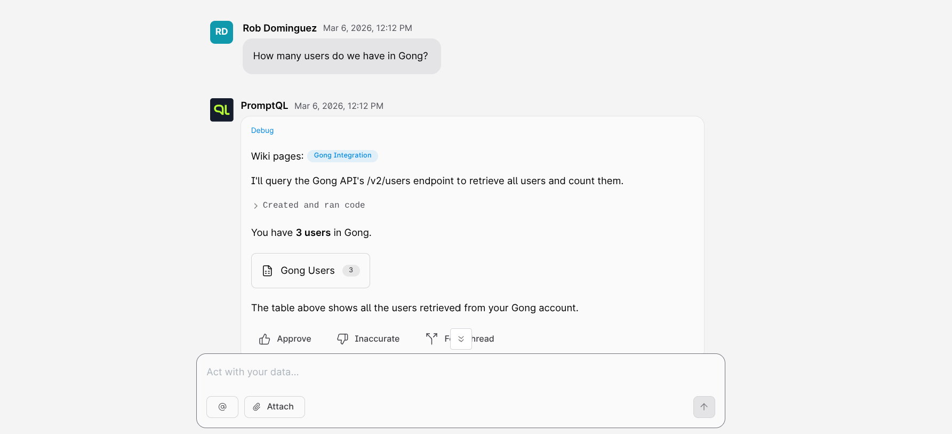Click the thumbs-up Approve icon
This screenshot has height=434, width=952.
[265, 339]
